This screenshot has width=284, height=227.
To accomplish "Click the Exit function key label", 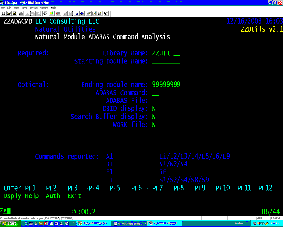I will click(74, 196).
